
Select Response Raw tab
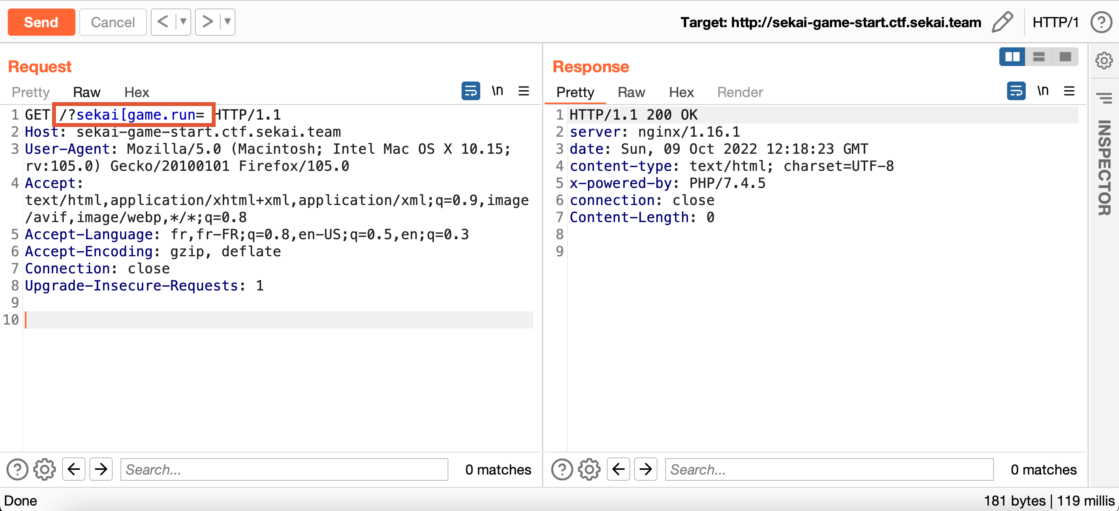[x=631, y=92]
